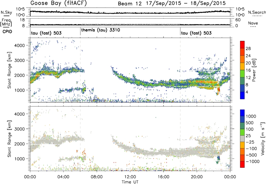This screenshot has width=266, height=184.
Task: Click the 500 label on velocity colorbar
Action: [250, 123]
